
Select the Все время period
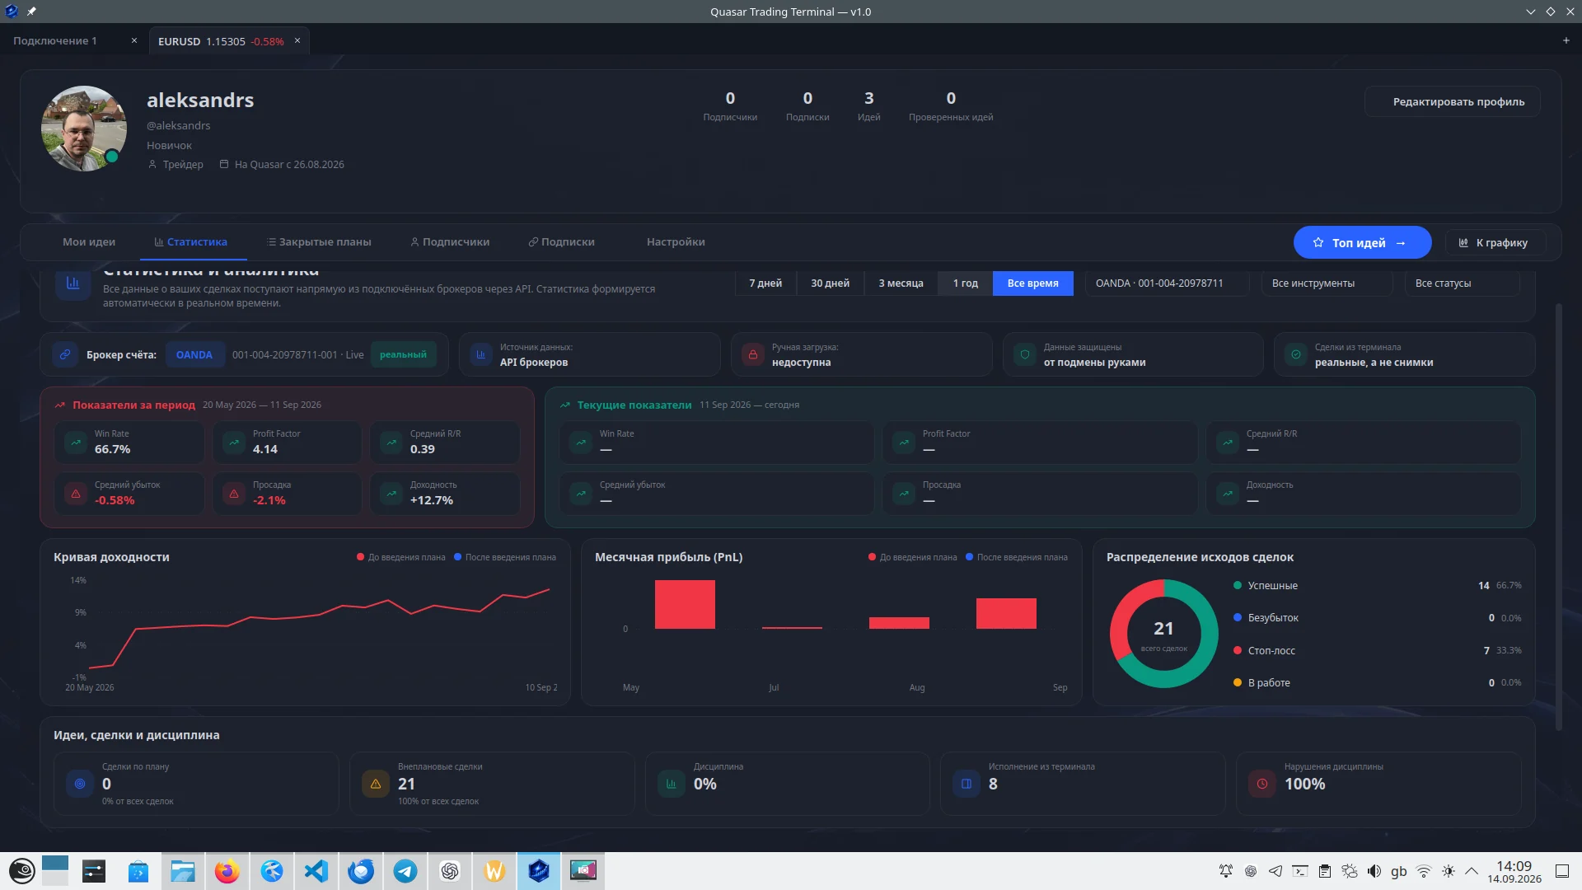pos(1032,283)
